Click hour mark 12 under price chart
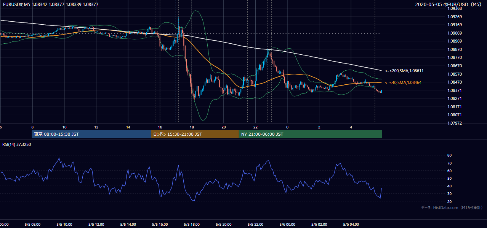The image size is (487, 228). (96, 127)
